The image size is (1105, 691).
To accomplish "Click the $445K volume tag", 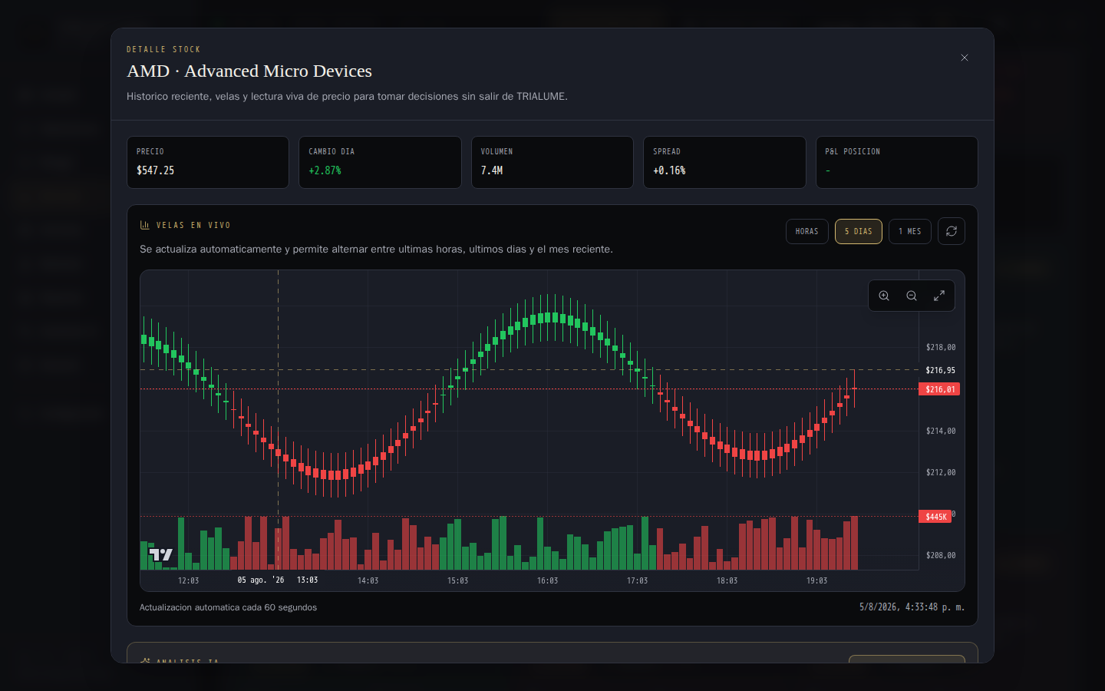I will 935,517.
